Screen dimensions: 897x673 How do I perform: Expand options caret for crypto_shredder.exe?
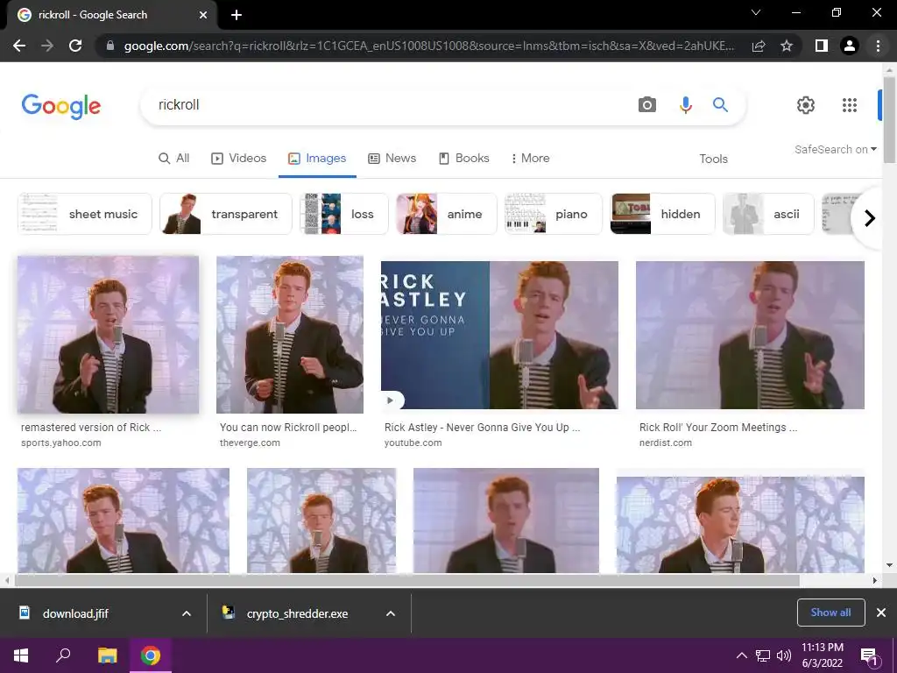pyautogui.click(x=391, y=613)
